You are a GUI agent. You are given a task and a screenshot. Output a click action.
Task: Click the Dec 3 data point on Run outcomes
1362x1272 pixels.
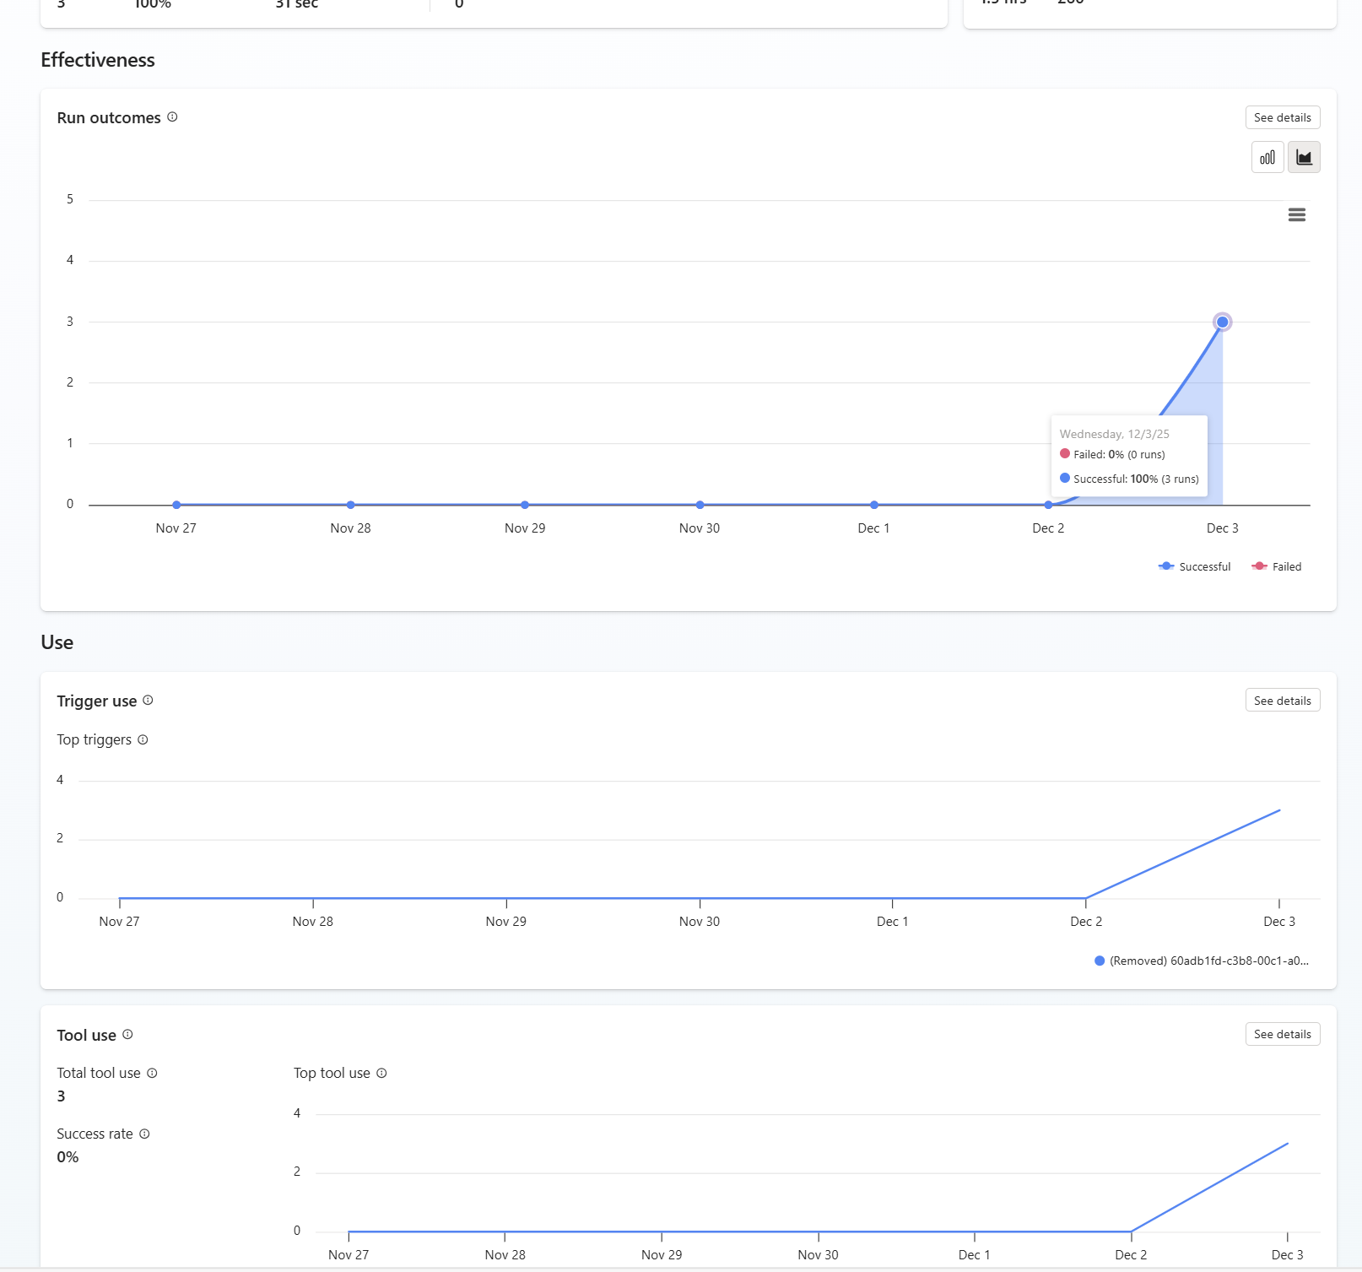(1222, 322)
